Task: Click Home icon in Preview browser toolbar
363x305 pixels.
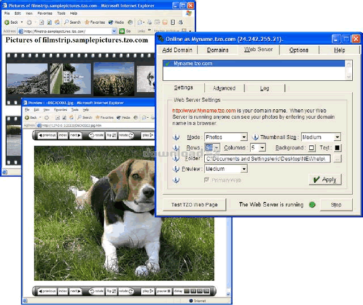Action: pos(71,118)
